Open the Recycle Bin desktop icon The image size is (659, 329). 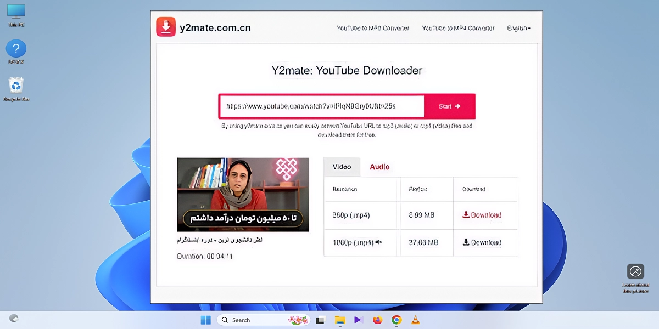point(16,89)
